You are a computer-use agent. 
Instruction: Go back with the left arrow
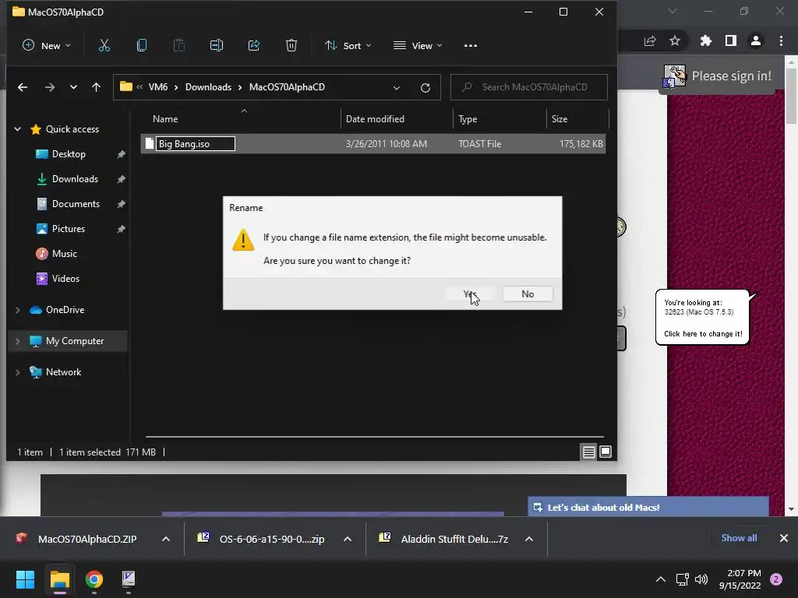click(23, 87)
